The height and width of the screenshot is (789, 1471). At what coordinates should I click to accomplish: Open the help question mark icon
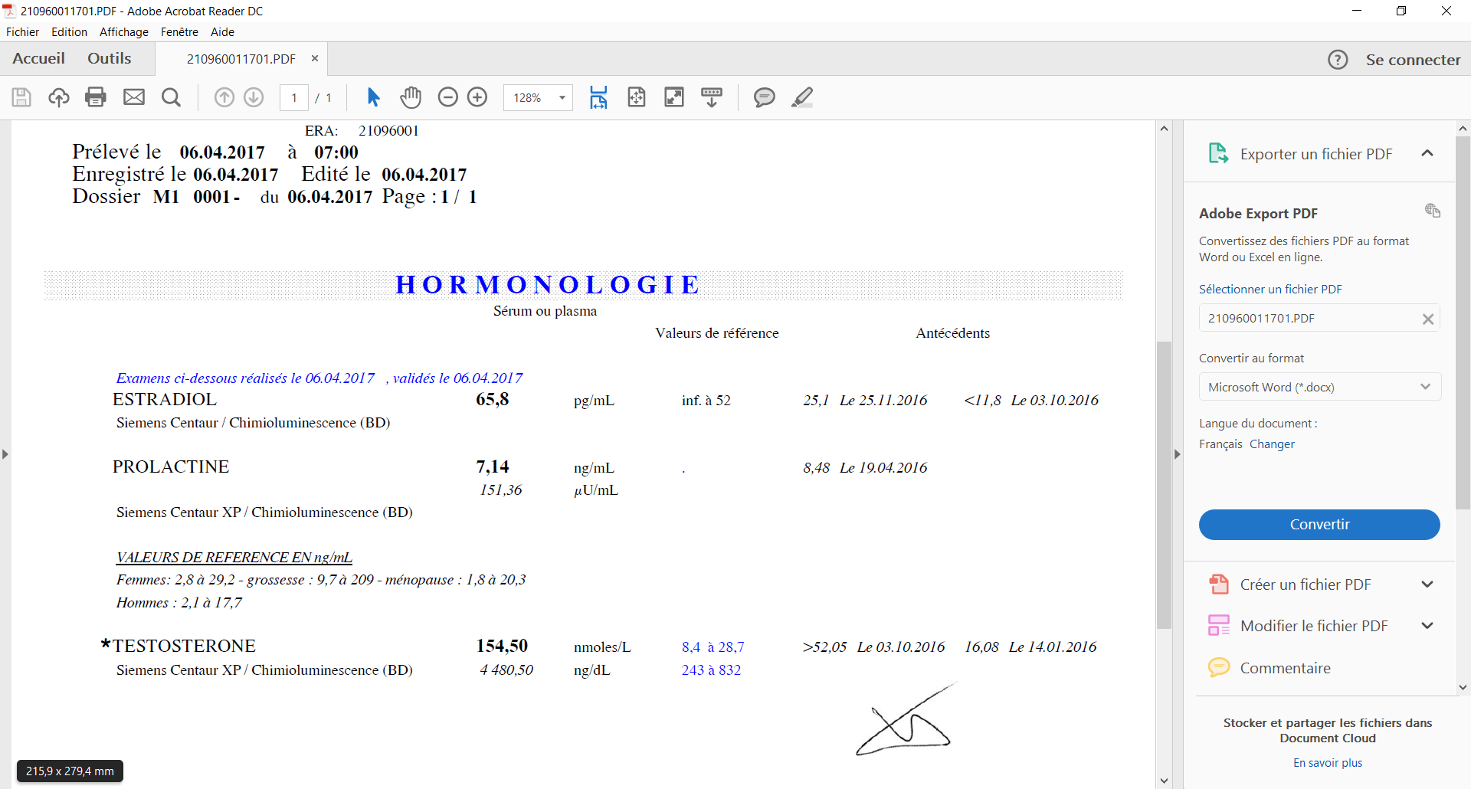(1338, 60)
